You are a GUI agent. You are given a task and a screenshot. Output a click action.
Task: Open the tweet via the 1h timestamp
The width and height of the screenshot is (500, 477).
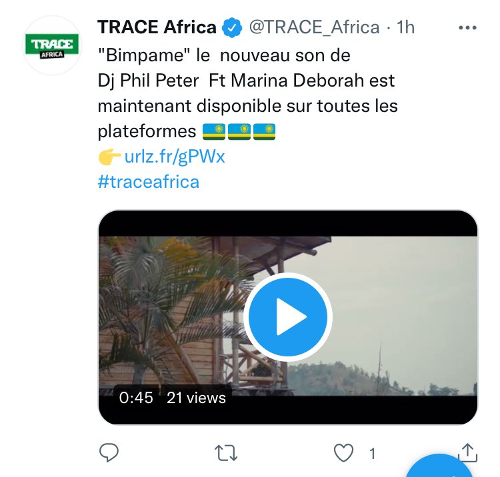coord(405,28)
